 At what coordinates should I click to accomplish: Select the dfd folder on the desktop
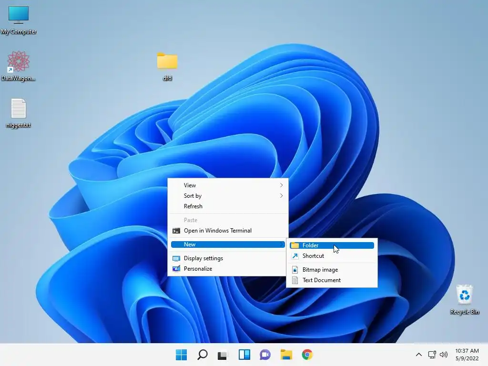pos(167,66)
